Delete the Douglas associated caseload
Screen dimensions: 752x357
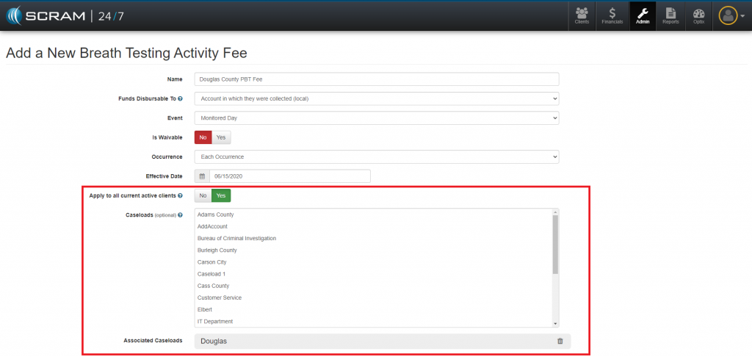pyautogui.click(x=560, y=341)
